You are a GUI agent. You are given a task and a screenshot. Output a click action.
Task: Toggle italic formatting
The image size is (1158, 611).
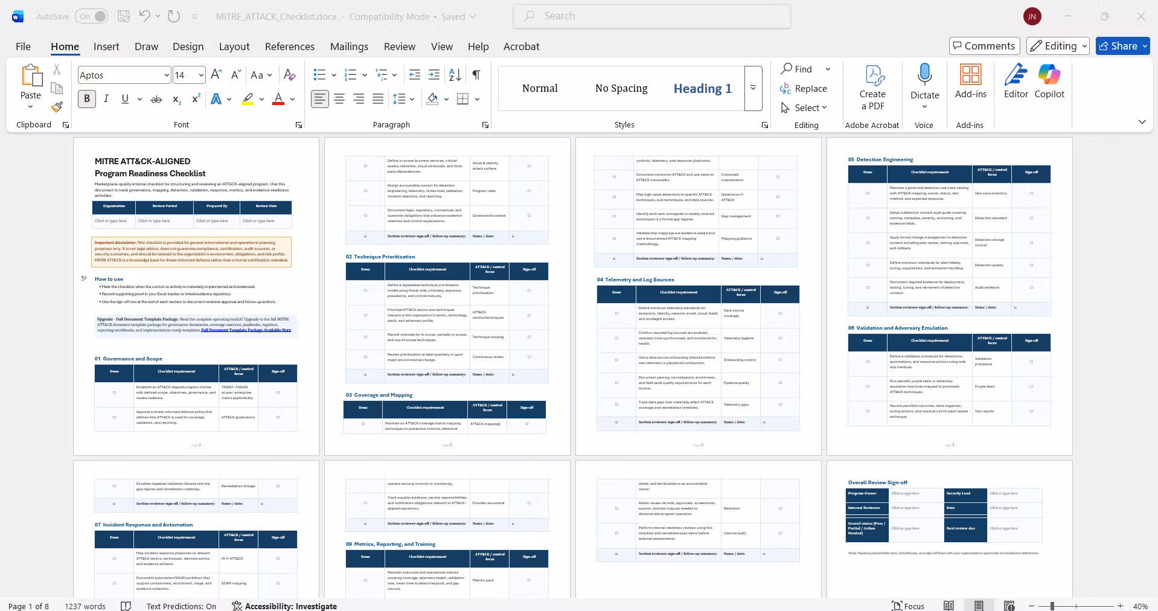106,99
